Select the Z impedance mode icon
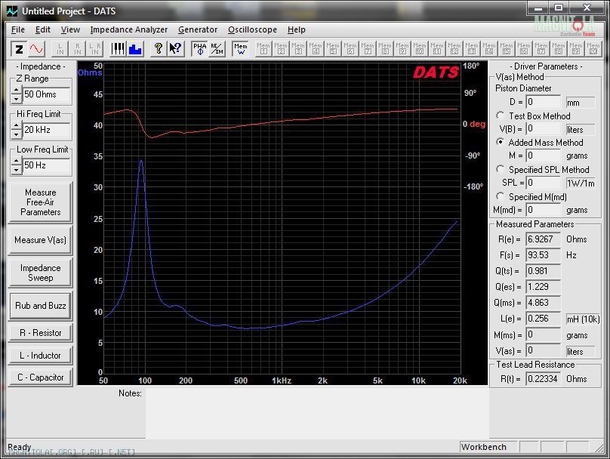This screenshot has height=459, width=610. (x=19, y=49)
